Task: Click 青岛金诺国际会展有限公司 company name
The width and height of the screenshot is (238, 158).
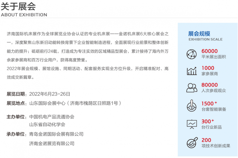Action: (56, 134)
